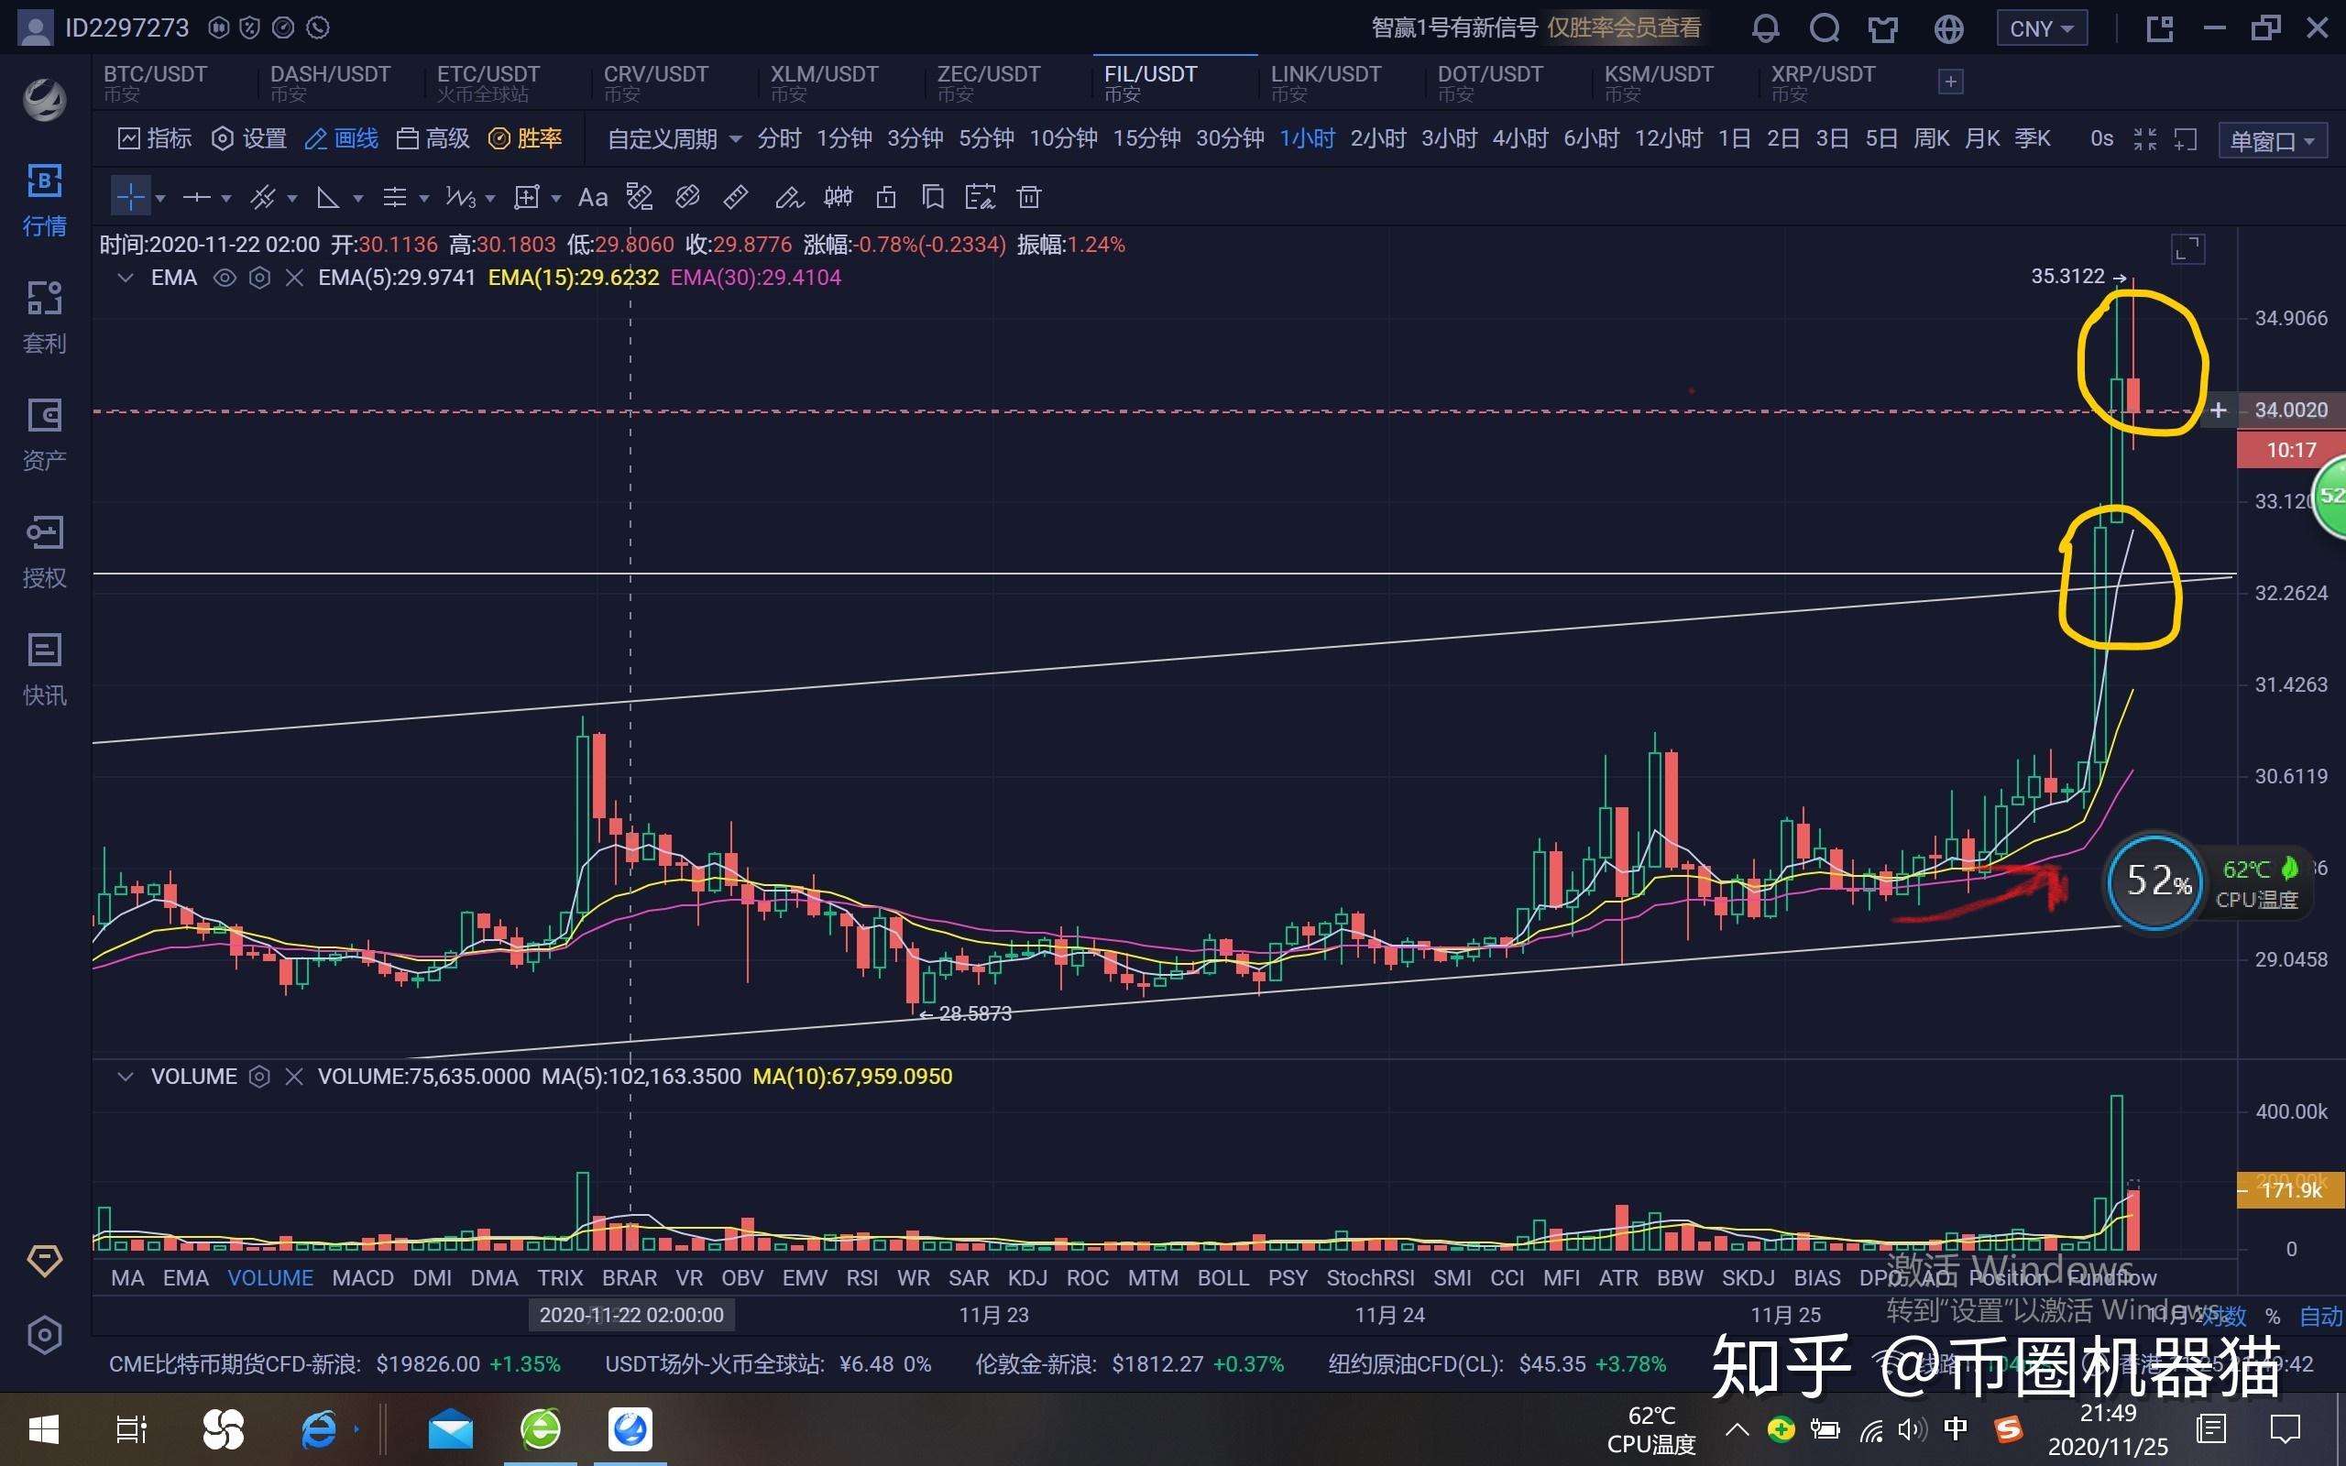Add new trading pair tab
This screenshot has width=2346, height=1466.
1950,82
